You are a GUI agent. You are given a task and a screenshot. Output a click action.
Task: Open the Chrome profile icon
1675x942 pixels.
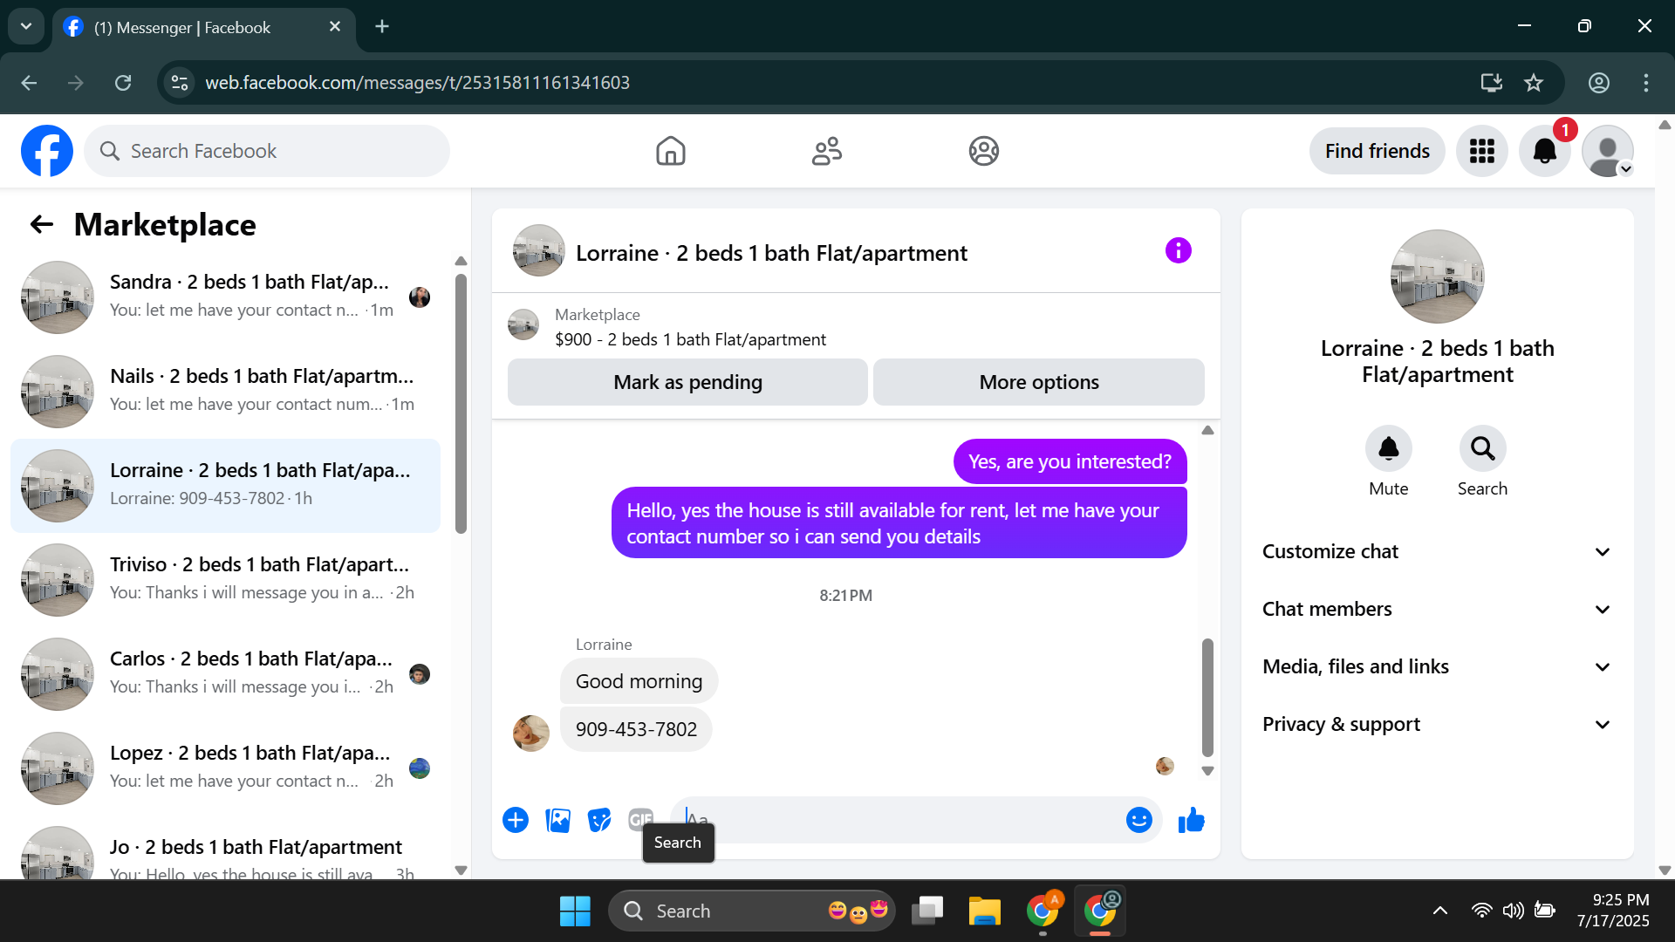(x=1599, y=83)
